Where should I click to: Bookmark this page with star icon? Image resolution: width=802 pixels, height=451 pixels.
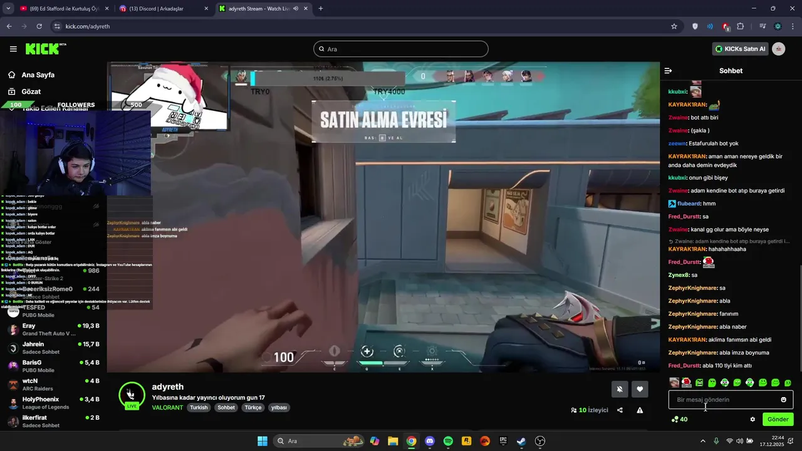pyautogui.click(x=674, y=26)
